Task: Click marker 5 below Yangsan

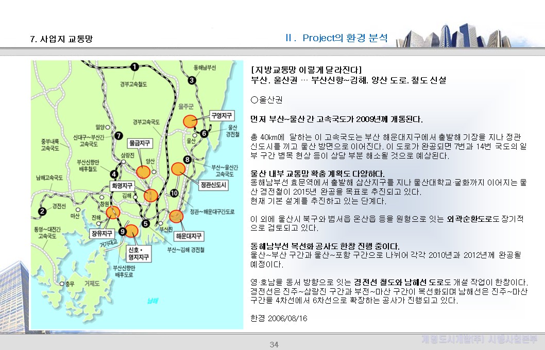Action: 145,223
